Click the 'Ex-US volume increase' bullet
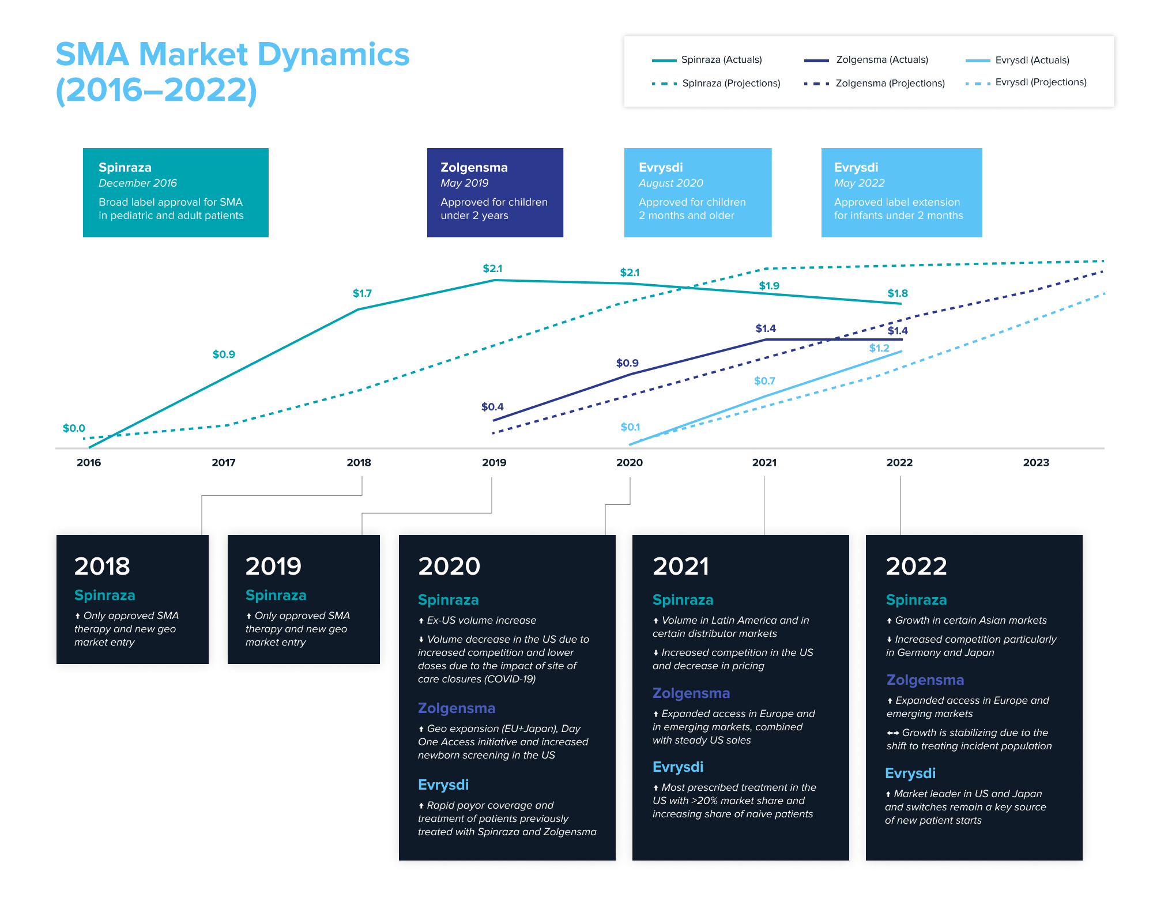This screenshot has width=1153, height=913. (x=477, y=620)
